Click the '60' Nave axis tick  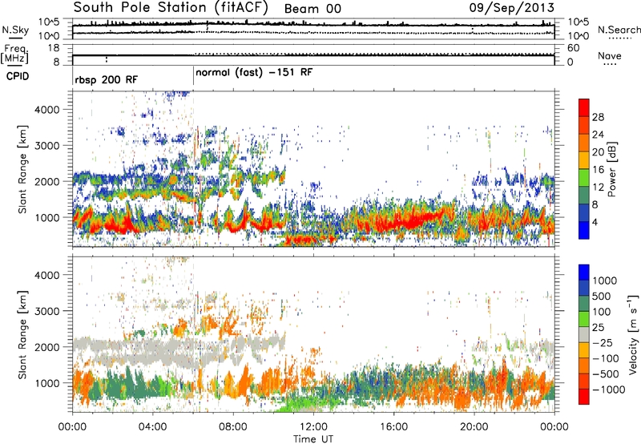[x=574, y=48]
